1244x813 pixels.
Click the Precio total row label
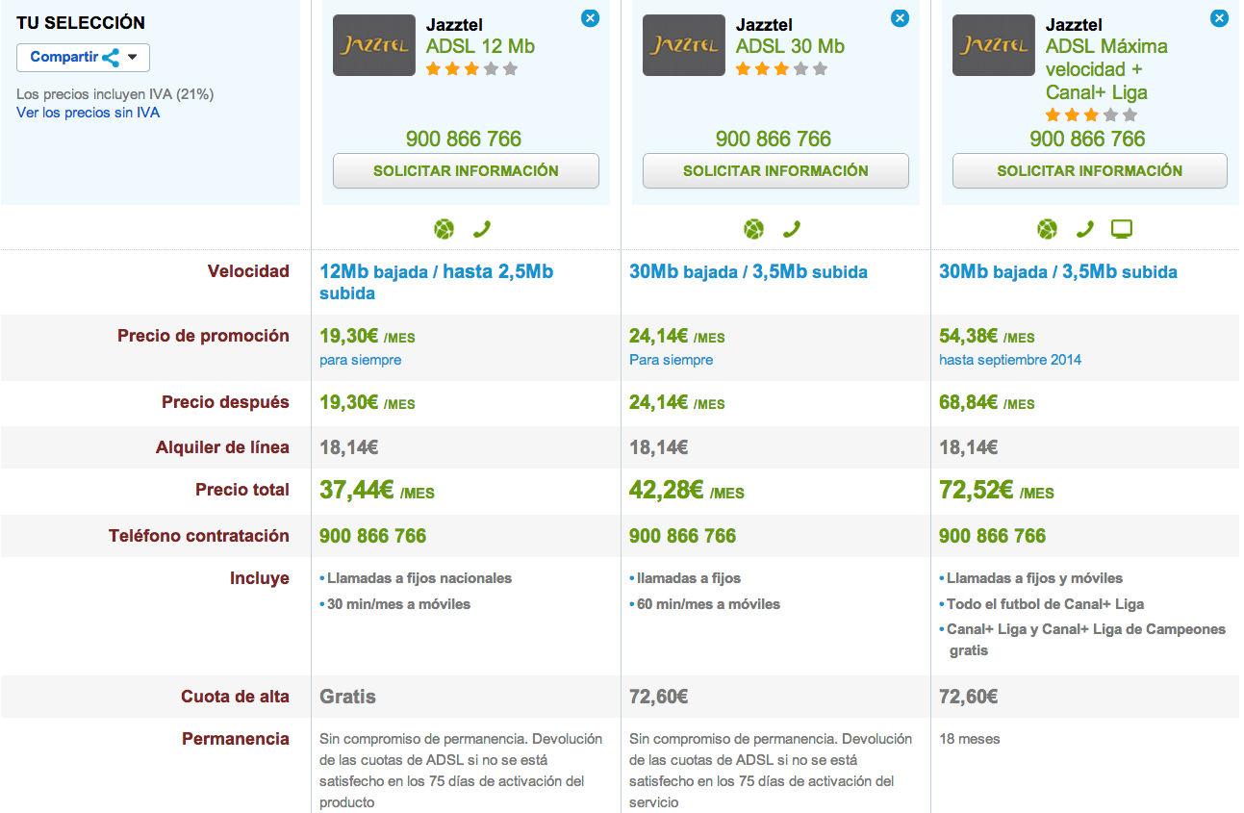pos(242,490)
